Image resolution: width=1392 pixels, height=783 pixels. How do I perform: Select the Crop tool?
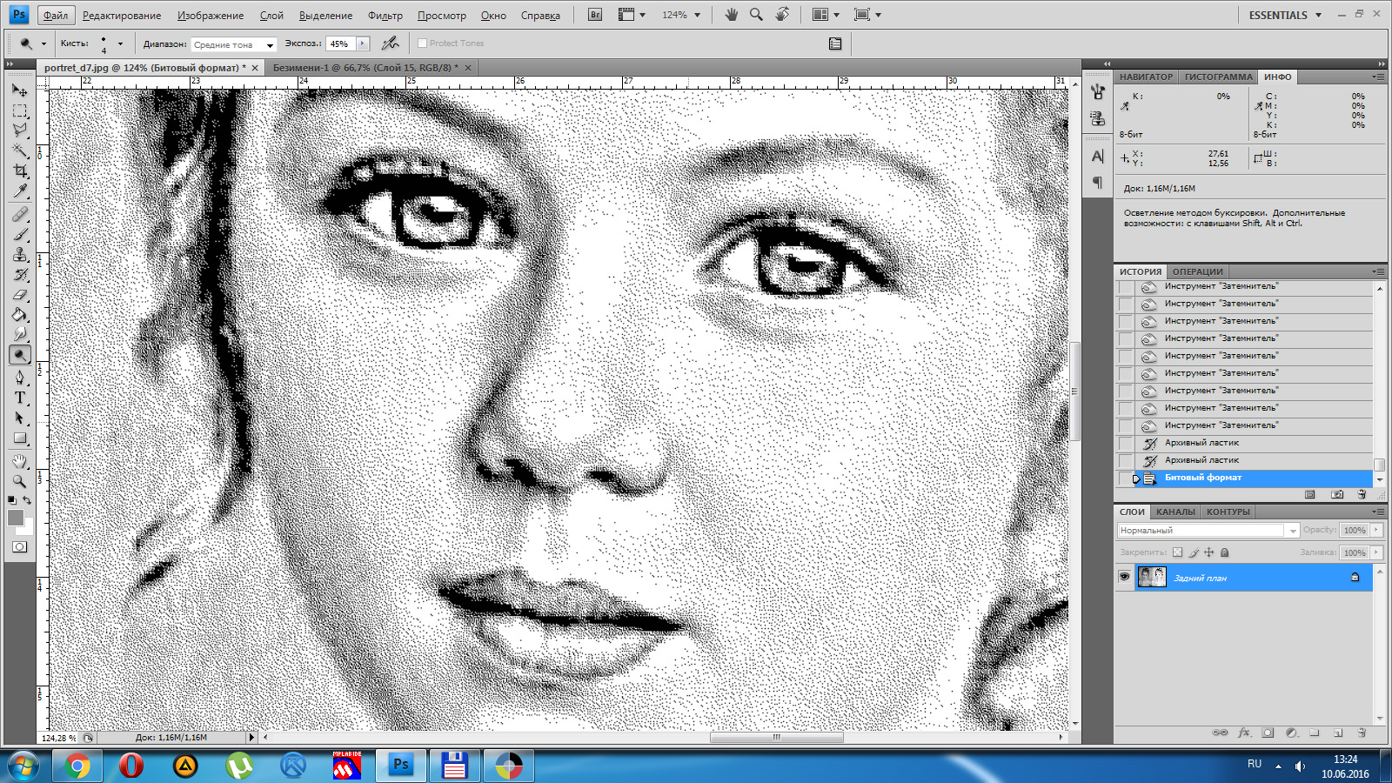pos(19,171)
